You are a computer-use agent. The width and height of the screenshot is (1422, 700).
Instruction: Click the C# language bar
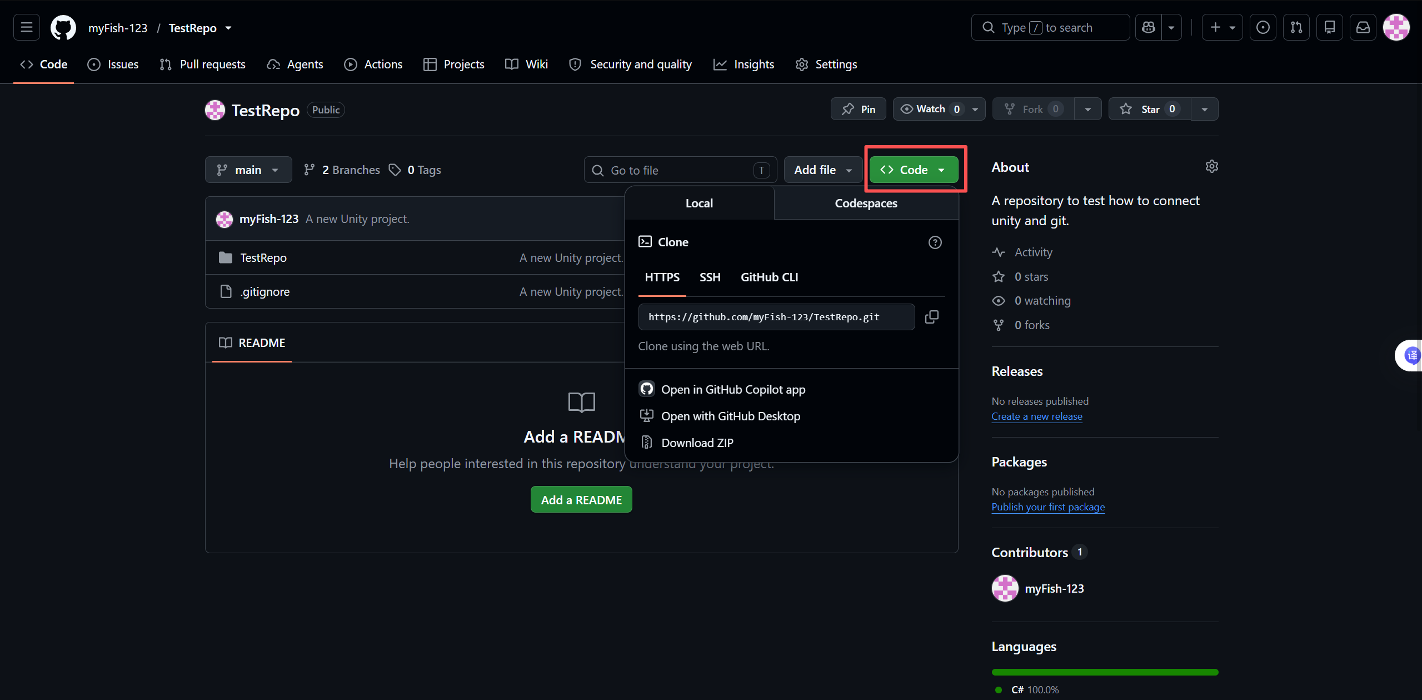1105,672
